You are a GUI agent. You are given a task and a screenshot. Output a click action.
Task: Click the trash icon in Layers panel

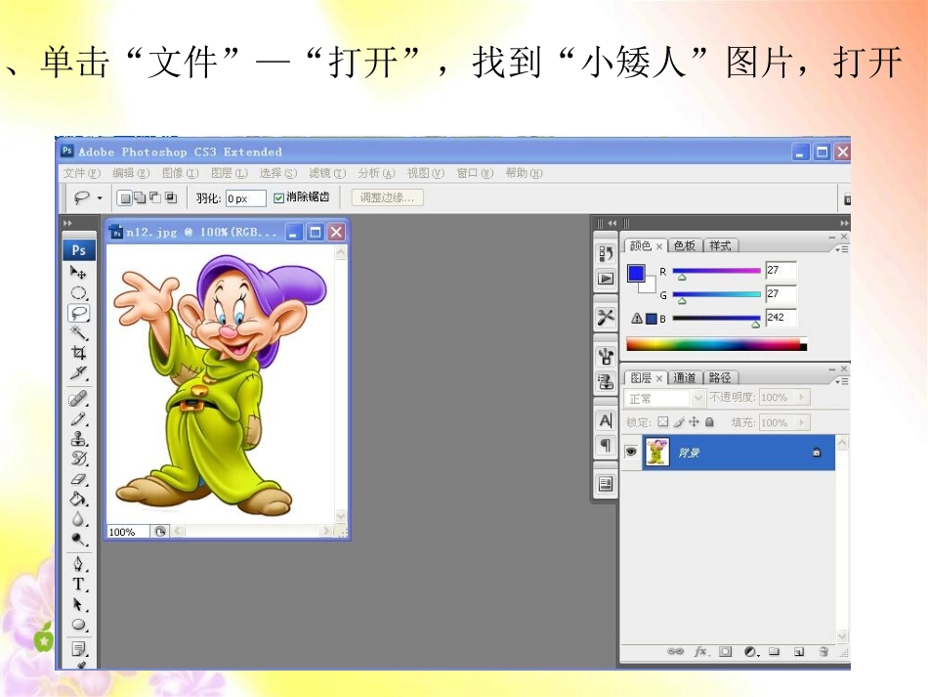(823, 651)
